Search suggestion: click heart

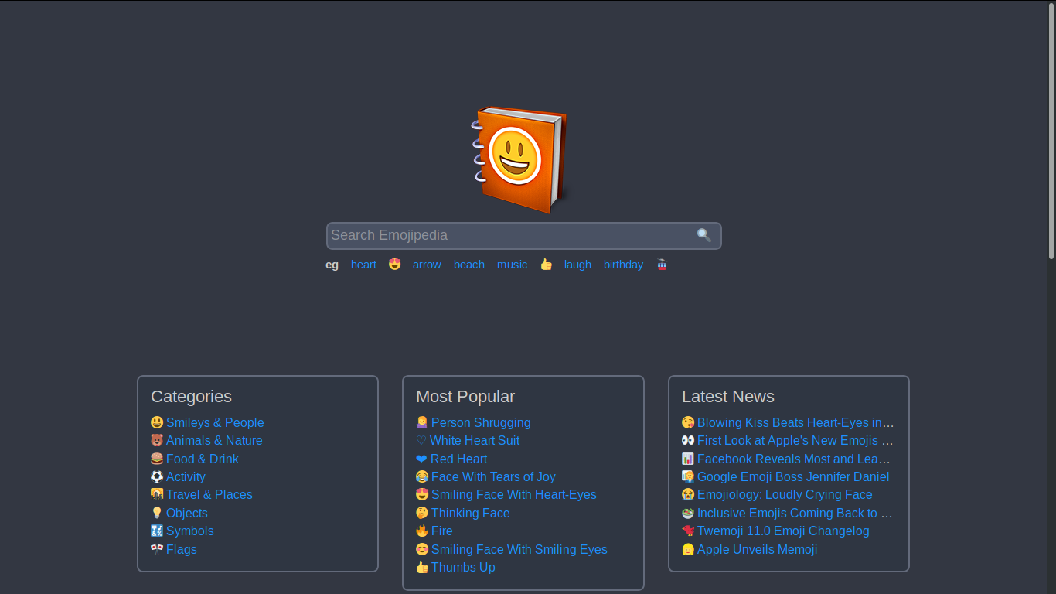point(363,265)
